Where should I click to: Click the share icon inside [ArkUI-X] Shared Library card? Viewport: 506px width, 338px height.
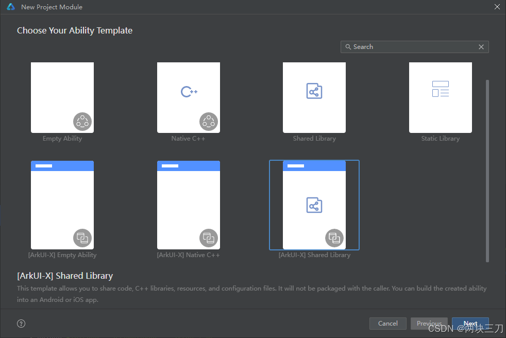click(x=314, y=205)
